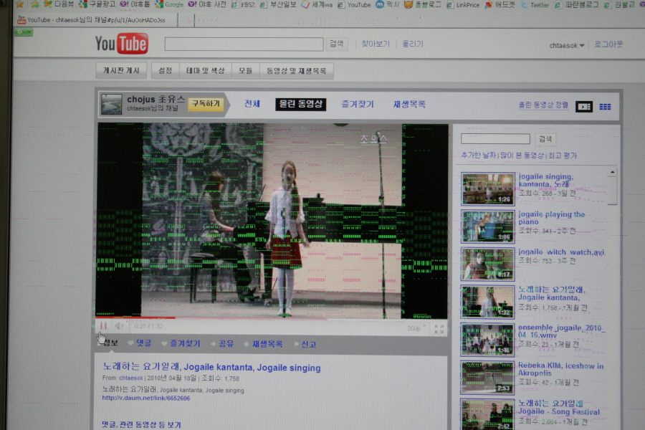Image resolution: width=645 pixels, height=430 pixels.
Task: Select the 올린 동영상 channel tab
Action: 301,104
